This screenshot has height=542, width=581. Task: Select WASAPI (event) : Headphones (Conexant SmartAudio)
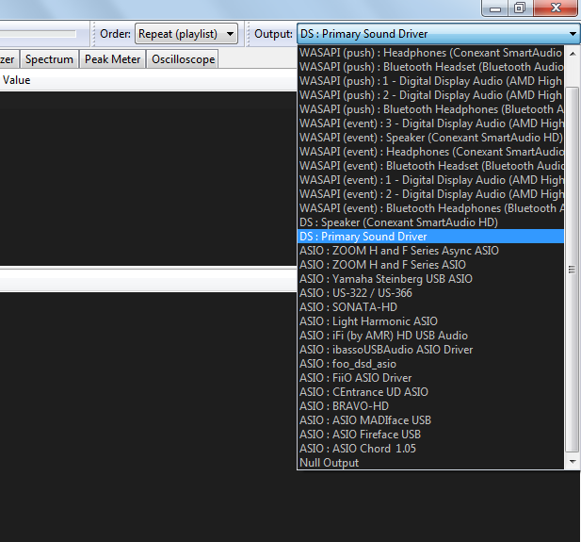tap(431, 152)
